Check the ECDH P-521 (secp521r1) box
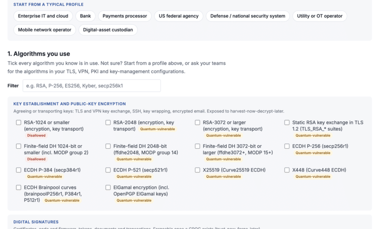 click(108, 170)
